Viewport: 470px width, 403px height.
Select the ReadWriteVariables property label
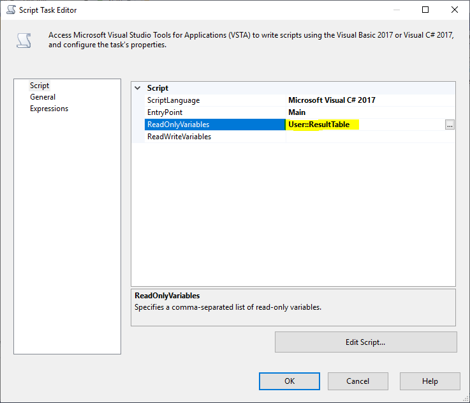179,137
